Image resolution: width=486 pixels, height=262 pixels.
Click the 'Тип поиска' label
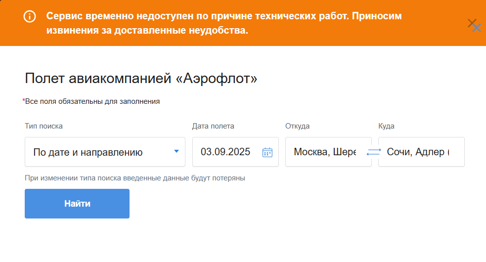click(44, 126)
